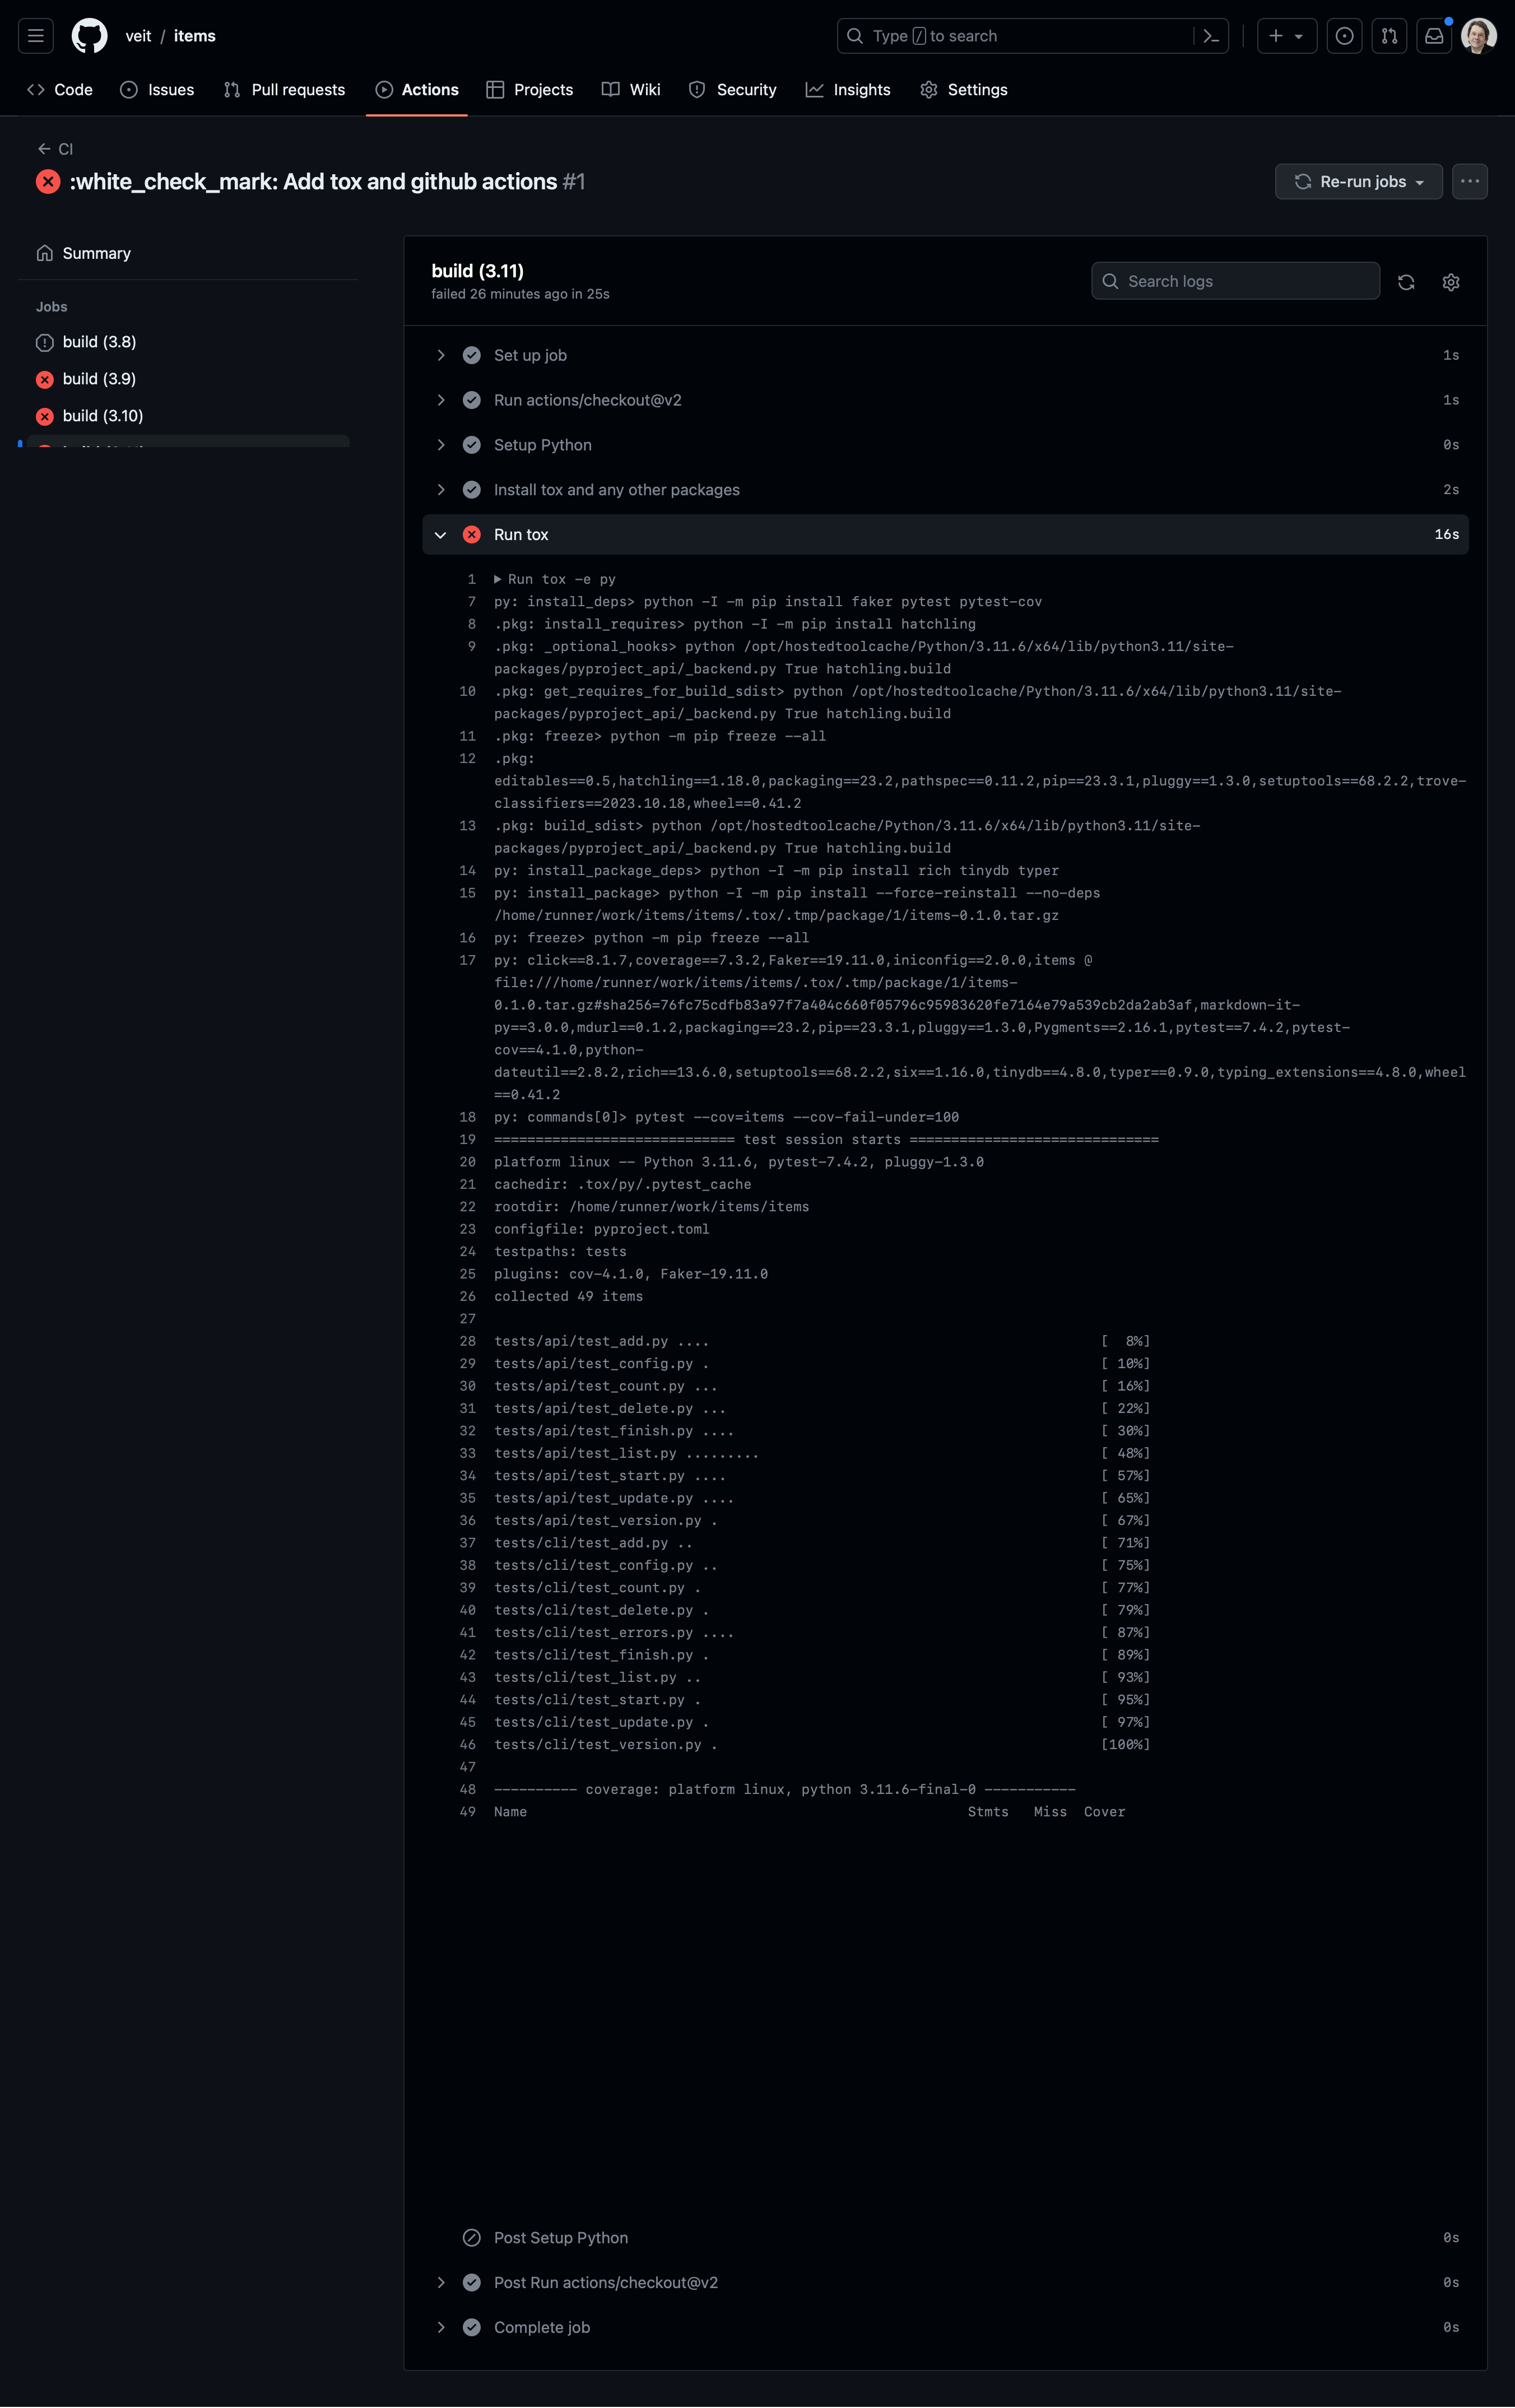Expand the Setup Python step
The image size is (1515, 2408).
click(x=945, y=445)
